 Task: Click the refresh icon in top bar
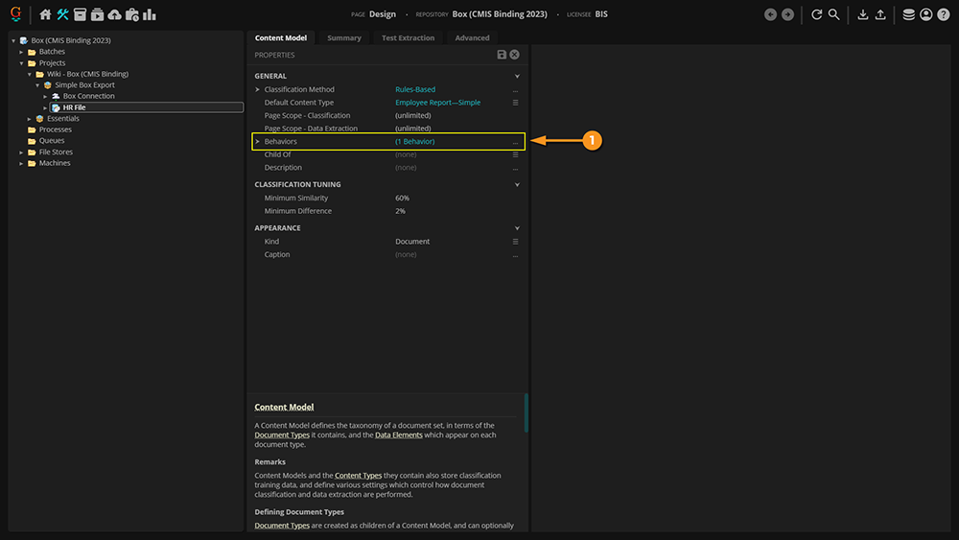pyautogui.click(x=816, y=14)
